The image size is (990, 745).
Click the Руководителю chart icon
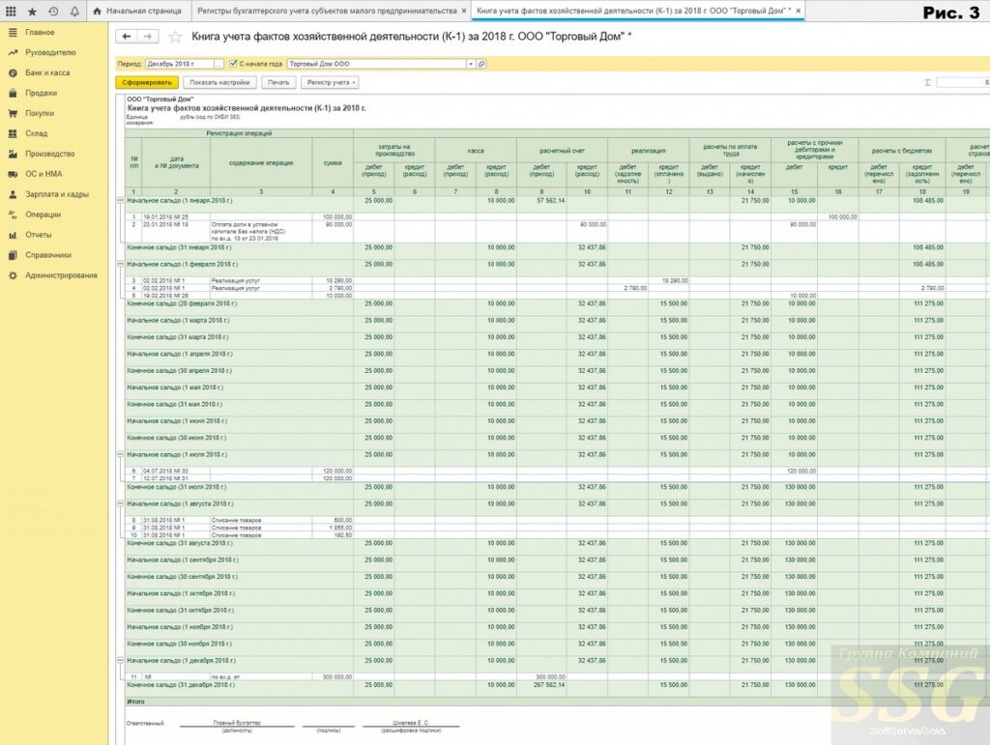click(x=13, y=52)
